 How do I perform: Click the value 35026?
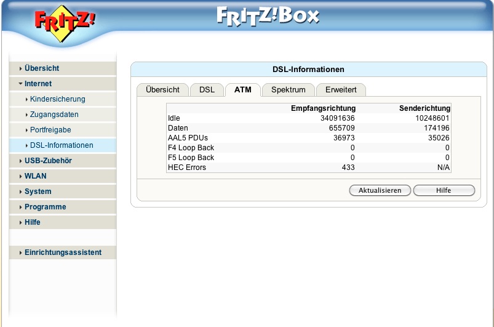point(439,138)
